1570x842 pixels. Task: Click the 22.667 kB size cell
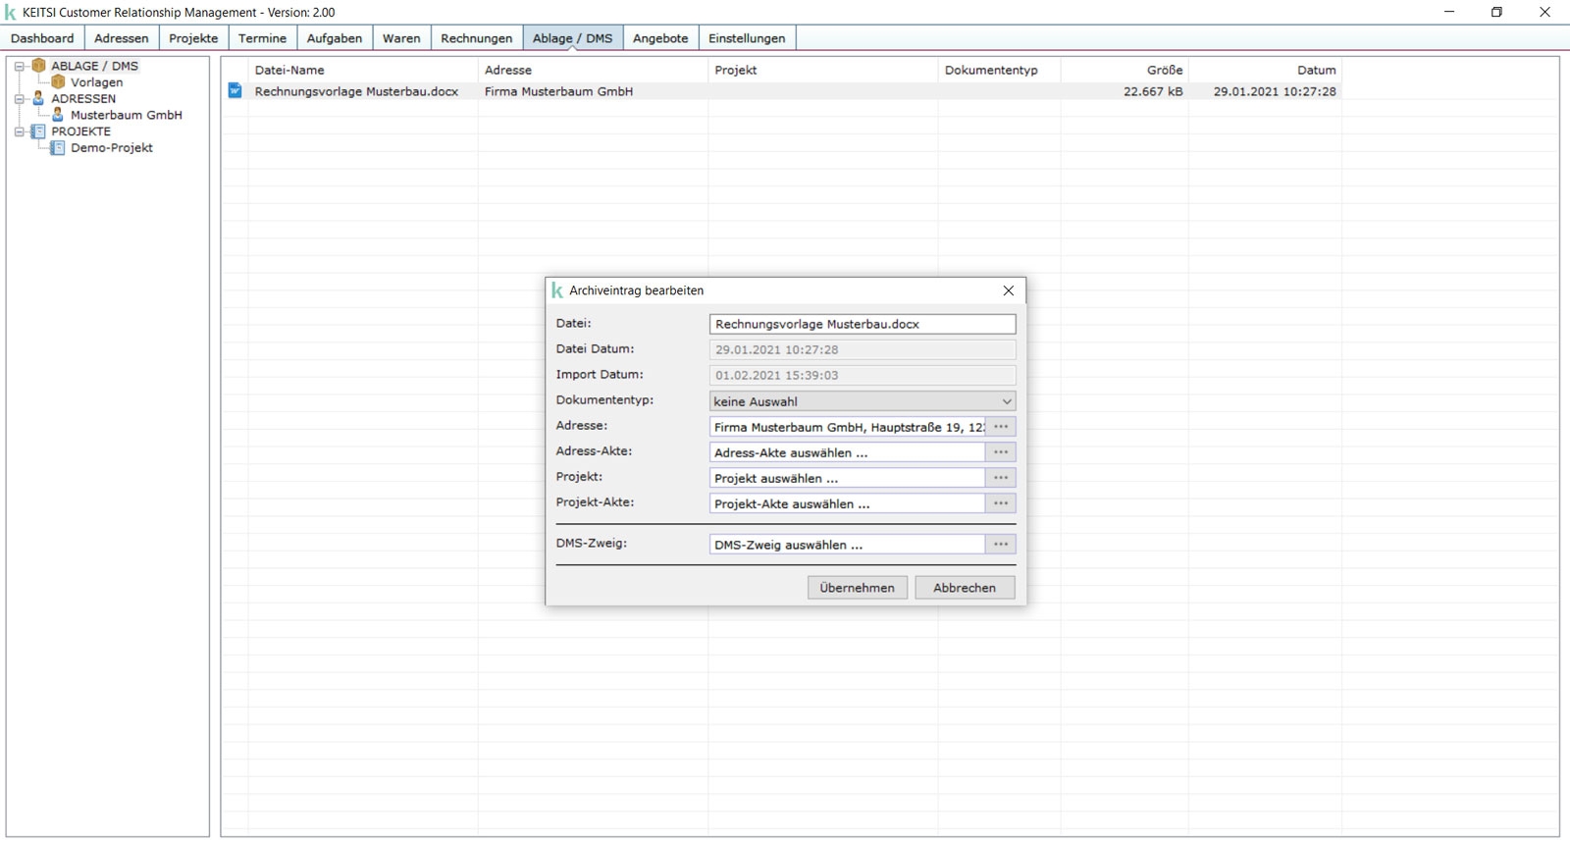[1153, 91]
